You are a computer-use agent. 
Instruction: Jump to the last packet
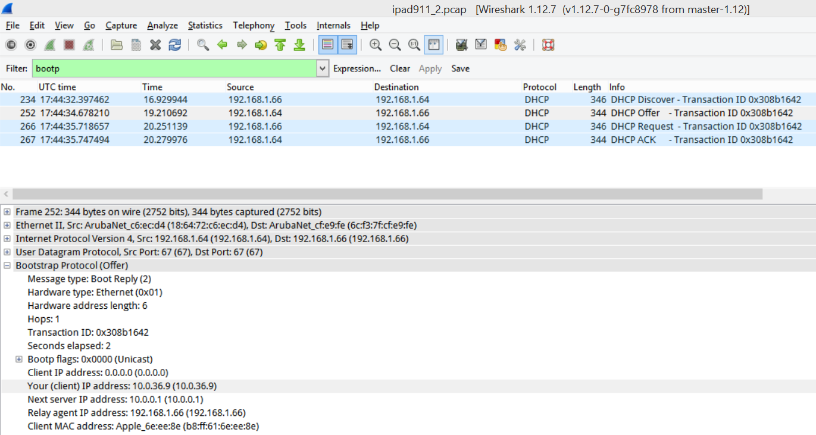(x=299, y=45)
